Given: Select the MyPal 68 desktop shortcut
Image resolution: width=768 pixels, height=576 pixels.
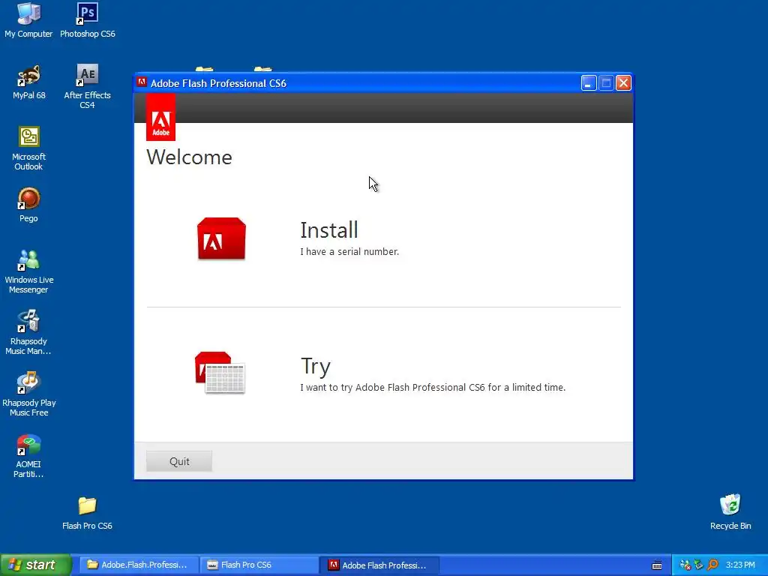Looking at the screenshot, I should point(28,82).
